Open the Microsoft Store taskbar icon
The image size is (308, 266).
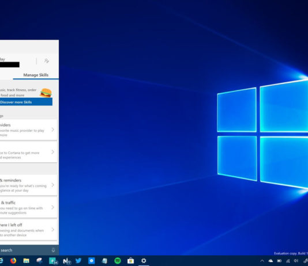pos(130,260)
